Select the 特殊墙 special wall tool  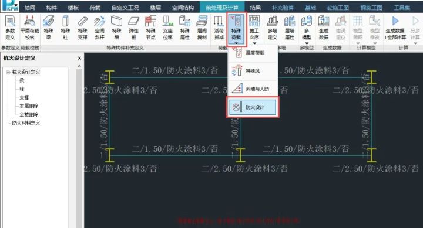116,28
